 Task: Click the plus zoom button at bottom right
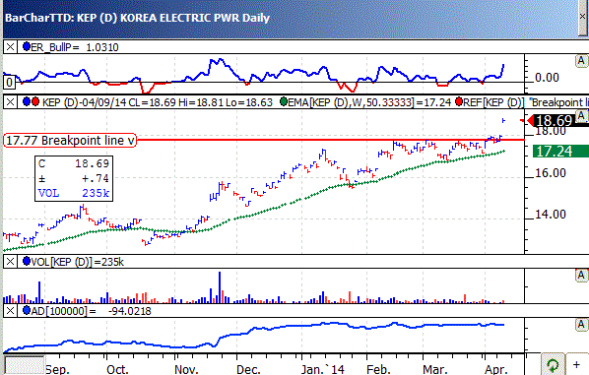coord(577,364)
